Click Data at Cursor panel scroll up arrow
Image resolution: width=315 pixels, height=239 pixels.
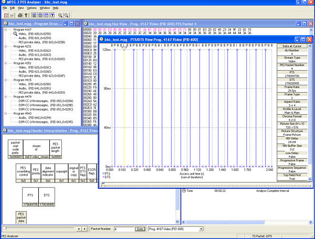pos(310,46)
